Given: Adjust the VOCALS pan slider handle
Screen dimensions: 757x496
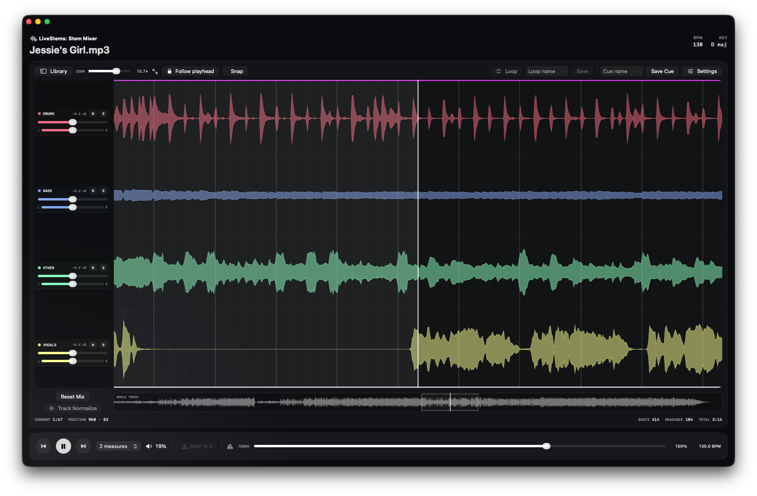Looking at the screenshot, I should tap(73, 361).
